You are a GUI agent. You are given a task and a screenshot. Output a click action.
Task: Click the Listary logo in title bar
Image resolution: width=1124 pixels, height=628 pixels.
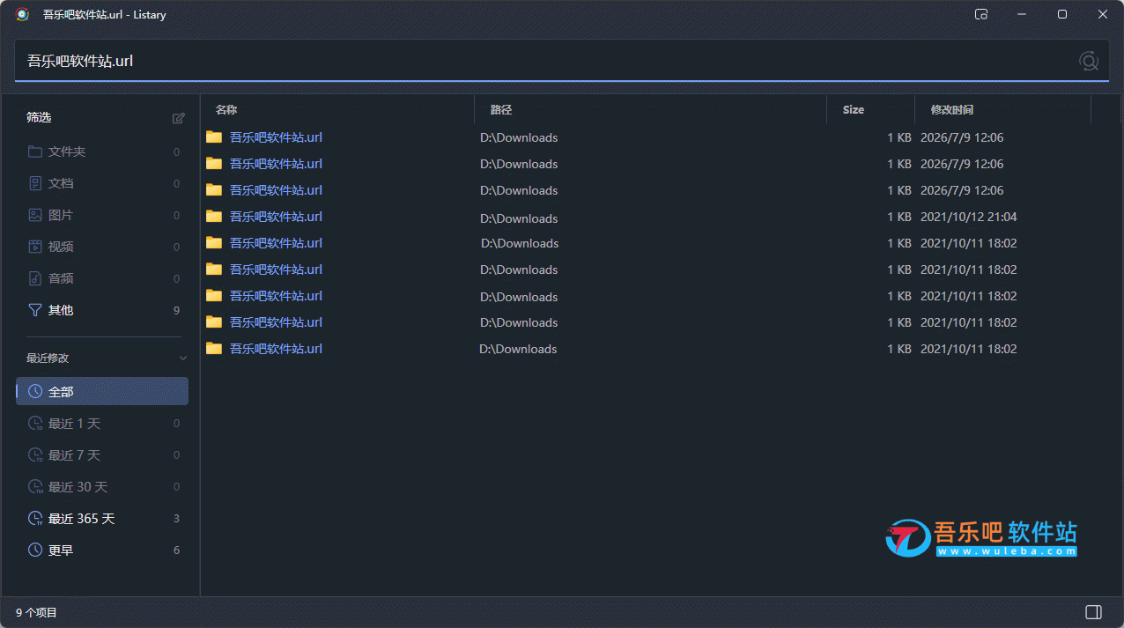point(22,14)
